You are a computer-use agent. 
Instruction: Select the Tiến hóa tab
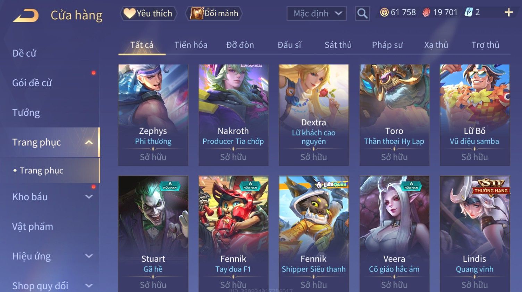tap(191, 45)
